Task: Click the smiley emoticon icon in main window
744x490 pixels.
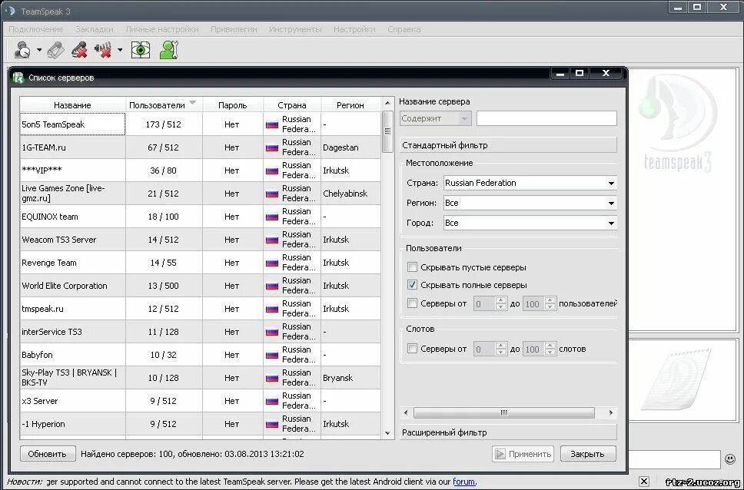Action: 730,459
